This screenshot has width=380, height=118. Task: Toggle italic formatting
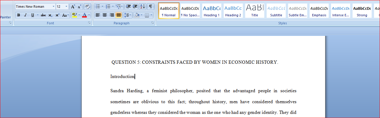point(25,15)
